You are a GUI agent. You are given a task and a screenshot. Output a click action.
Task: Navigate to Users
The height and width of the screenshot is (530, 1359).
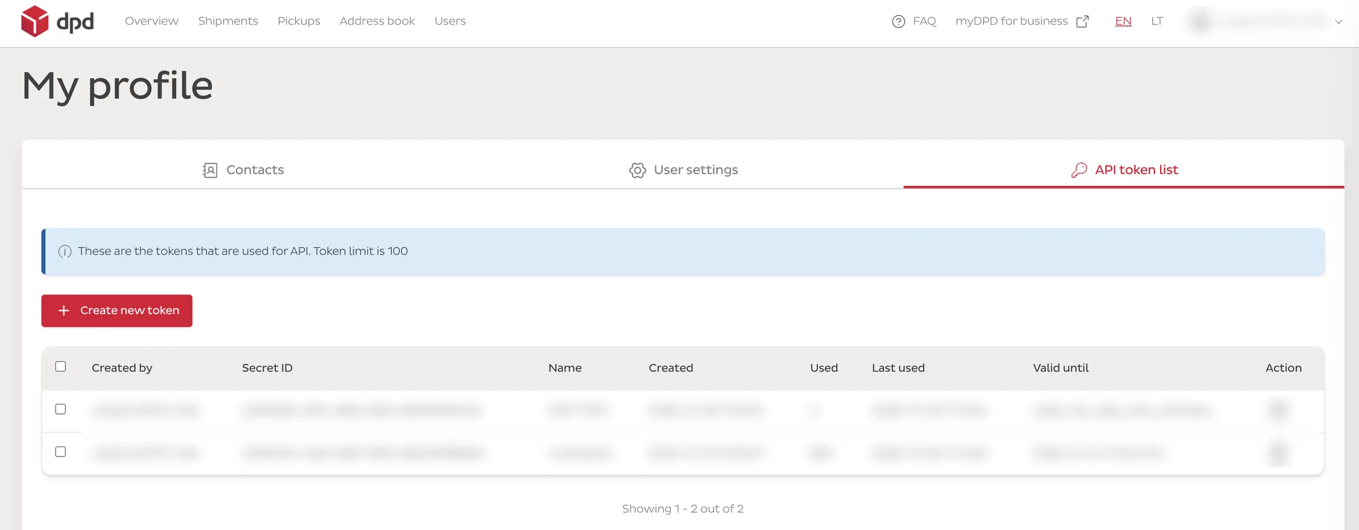450,21
